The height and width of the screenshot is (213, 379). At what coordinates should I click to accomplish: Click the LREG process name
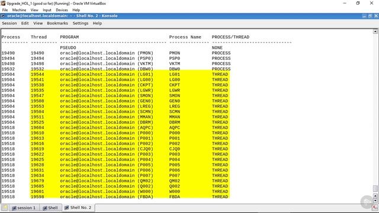pos(175,106)
